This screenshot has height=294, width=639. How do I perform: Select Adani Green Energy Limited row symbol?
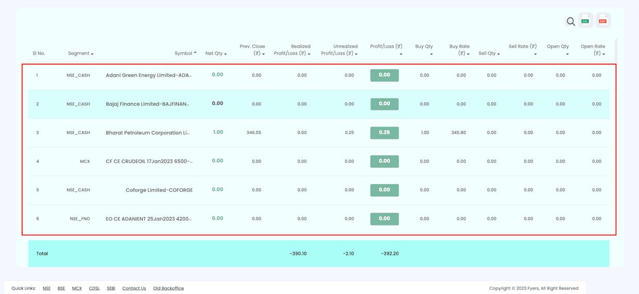point(149,75)
